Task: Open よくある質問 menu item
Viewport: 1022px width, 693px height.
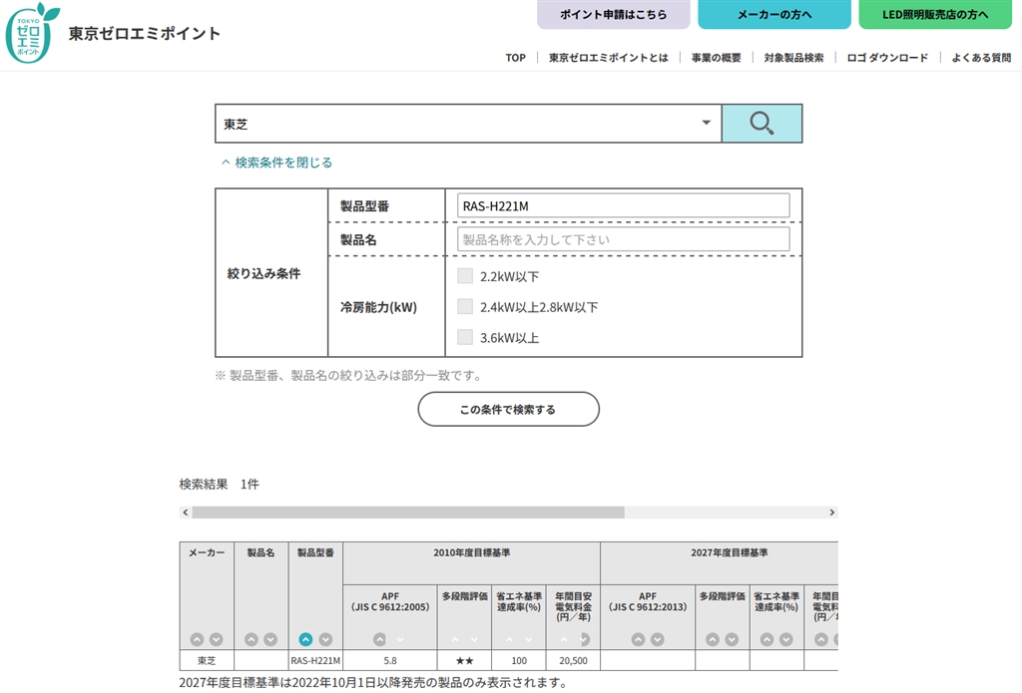Action: point(982,57)
